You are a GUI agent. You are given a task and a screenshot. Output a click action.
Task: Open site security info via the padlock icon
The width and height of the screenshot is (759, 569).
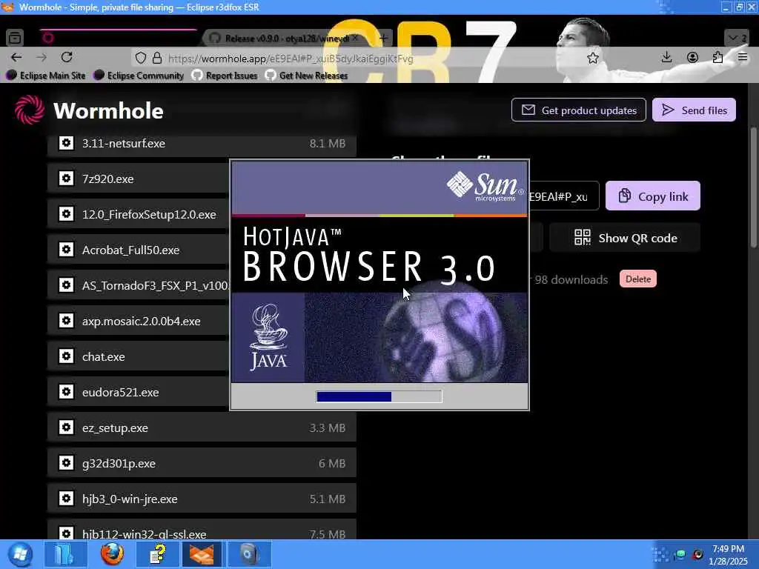coord(157,59)
